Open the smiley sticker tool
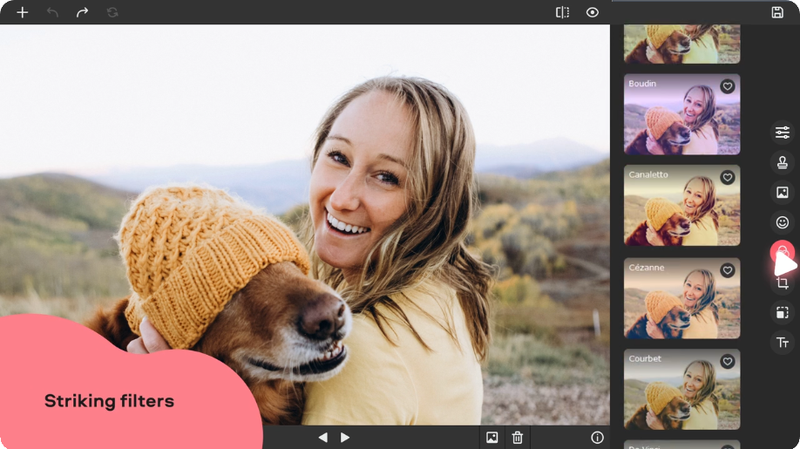Viewport: 800px width, 449px height. [783, 222]
